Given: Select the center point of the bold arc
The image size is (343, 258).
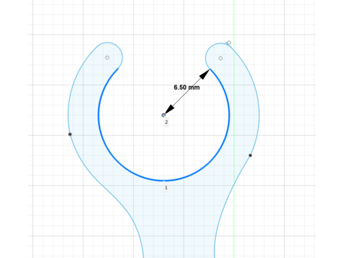Looking at the screenshot, I should [x=164, y=115].
